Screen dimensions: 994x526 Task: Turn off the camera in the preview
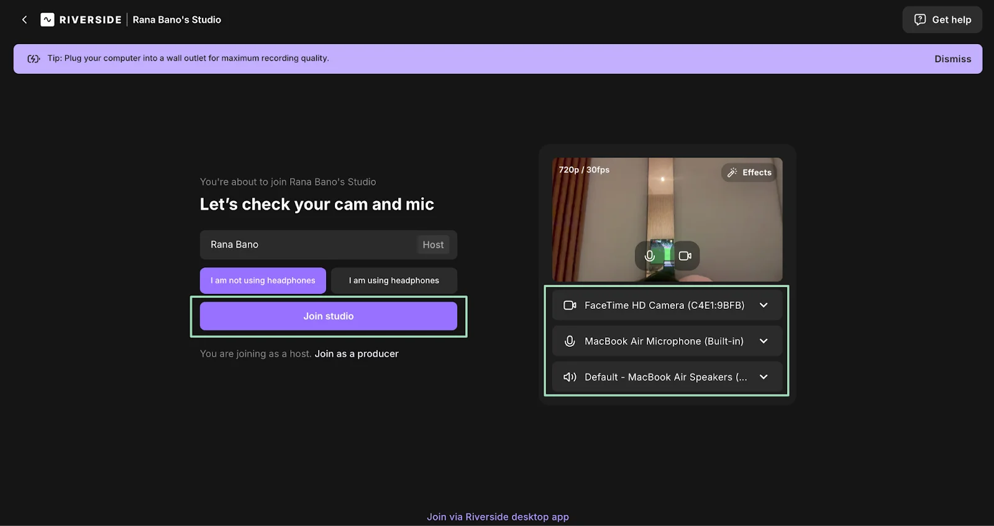point(685,256)
